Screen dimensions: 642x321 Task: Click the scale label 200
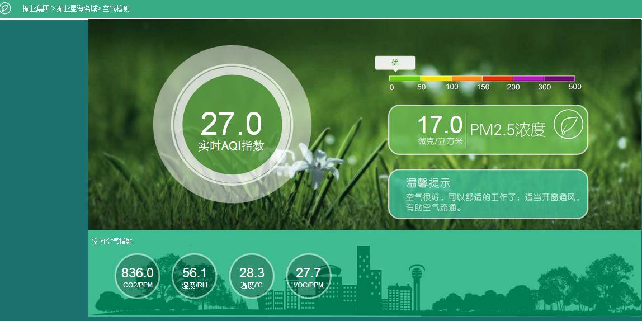513,87
